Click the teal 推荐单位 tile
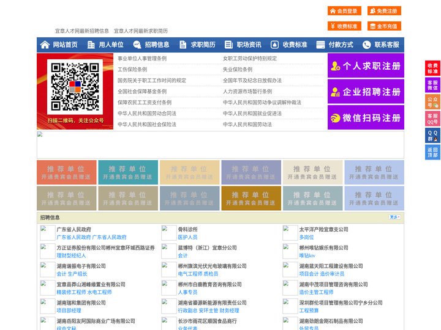This screenshot has width=441, height=330. (x=128, y=172)
